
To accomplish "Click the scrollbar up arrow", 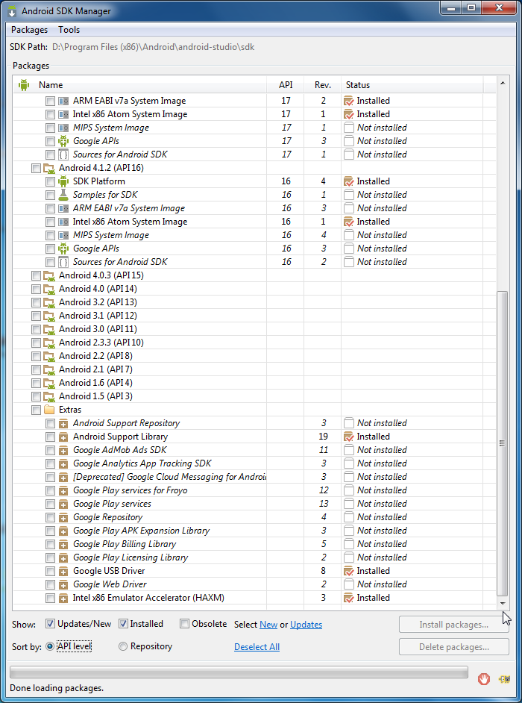I will pyautogui.click(x=503, y=83).
